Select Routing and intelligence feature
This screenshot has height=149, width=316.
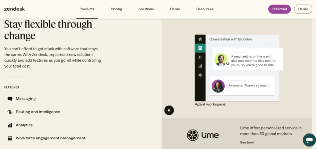tap(38, 112)
